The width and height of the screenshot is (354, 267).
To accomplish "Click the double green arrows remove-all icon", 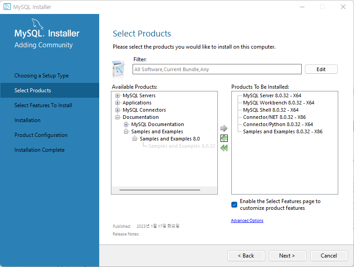I will pos(224,148).
